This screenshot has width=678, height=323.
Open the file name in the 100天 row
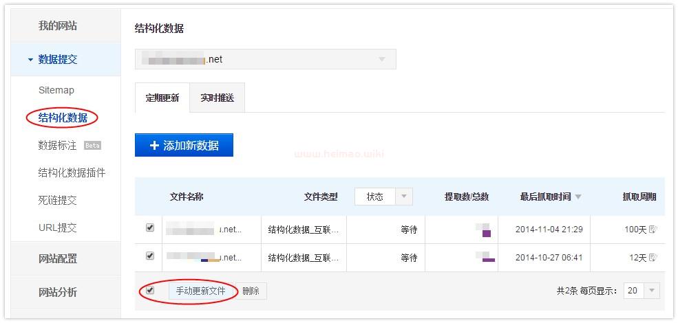tap(204, 230)
